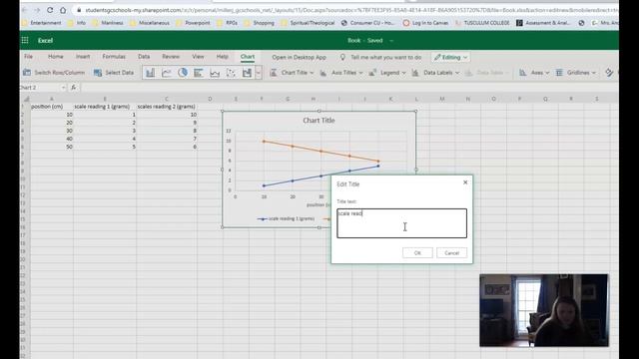The height and width of the screenshot is (359, 639).
Task: Switch to the Data tab
Action: pos(144,57)
